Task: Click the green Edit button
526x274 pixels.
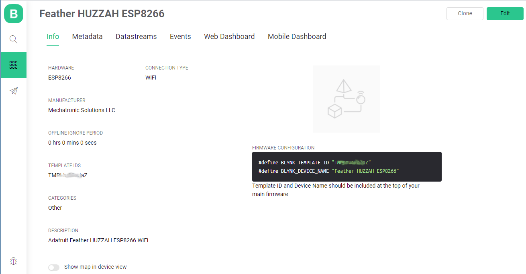Action: pyautogui.click(x=505, y=14)
